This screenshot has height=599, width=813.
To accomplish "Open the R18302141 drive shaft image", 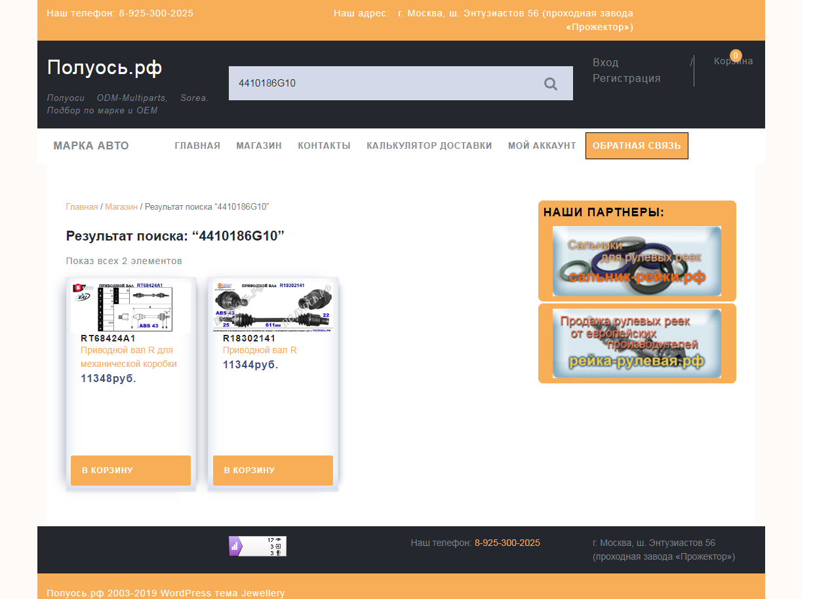I will 273,307.
